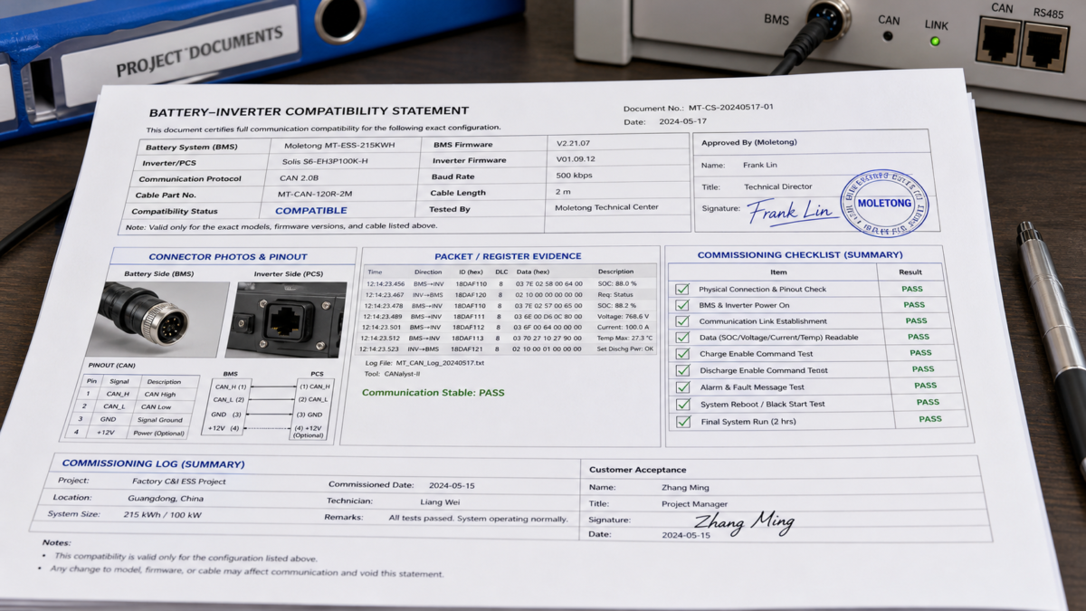The width and height of the screenshot is (1086, 611).
Task: Click customer title Project Manager
Action: click(x=694, y=504)
